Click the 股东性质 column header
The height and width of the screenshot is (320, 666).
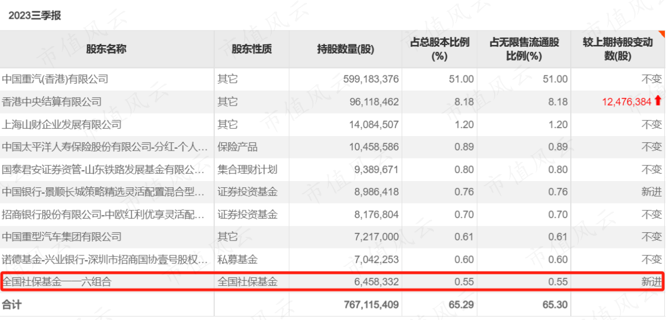click(x=252, y=49)
